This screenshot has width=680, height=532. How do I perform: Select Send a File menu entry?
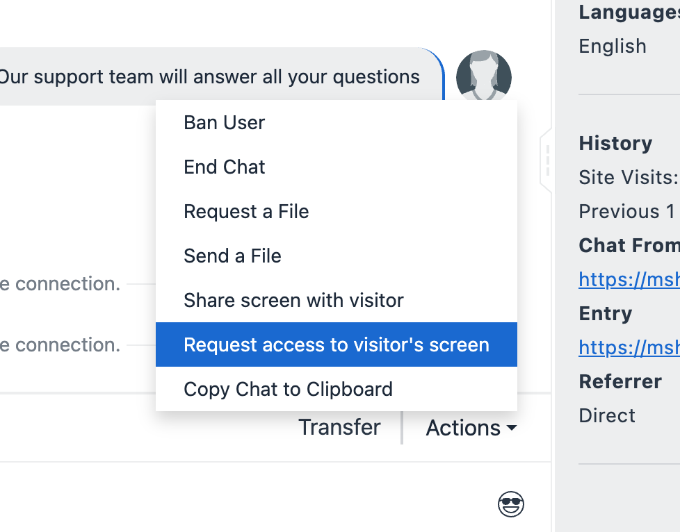(232, 256)
